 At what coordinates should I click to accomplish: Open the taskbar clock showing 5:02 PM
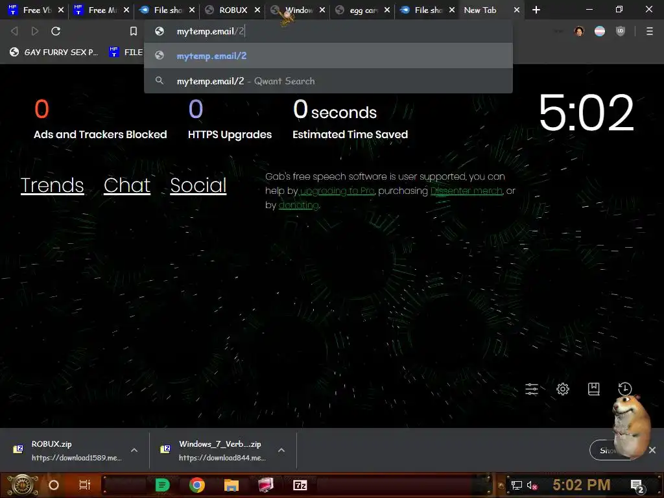point(582,485)
